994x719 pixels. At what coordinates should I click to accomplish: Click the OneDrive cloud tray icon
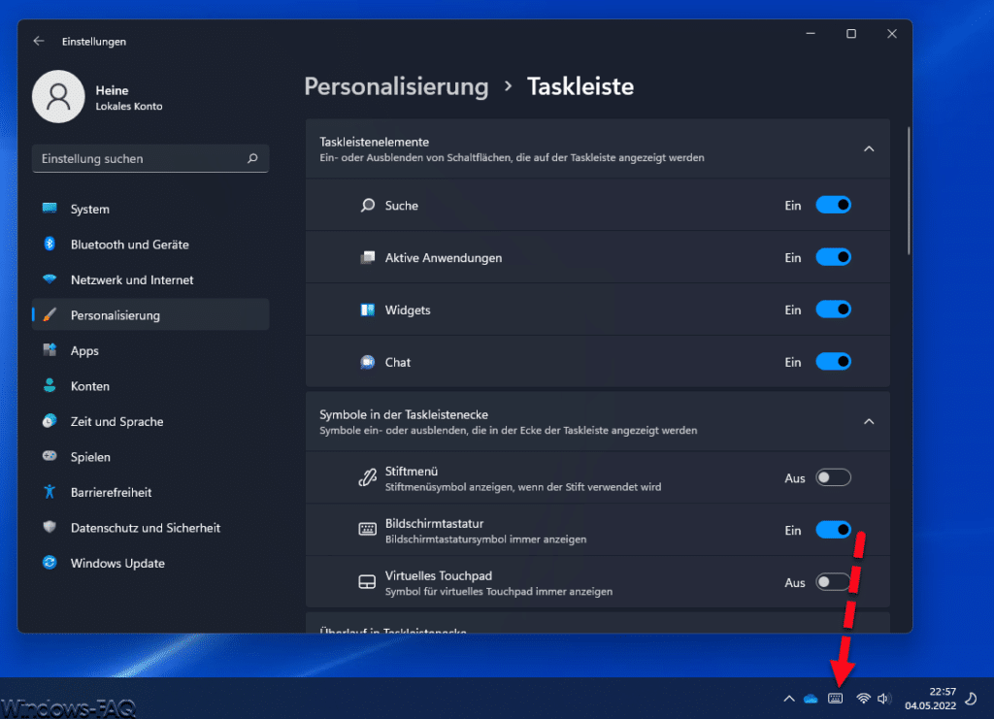coord(811,699)
